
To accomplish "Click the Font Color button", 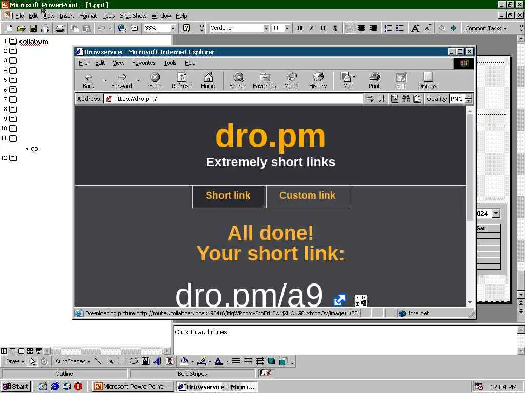I will tap(218, 361).
